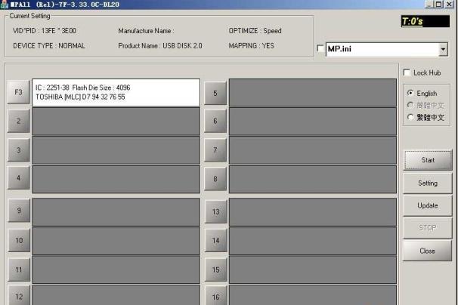This screenshot has width=458, height=305.
Task: Click the 'Product Name : USB DISK 2.0' text
Action: [x=160, y=46]
